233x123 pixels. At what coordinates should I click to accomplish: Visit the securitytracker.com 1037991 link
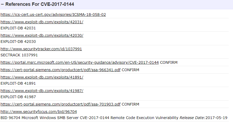[x=41, y=49]
